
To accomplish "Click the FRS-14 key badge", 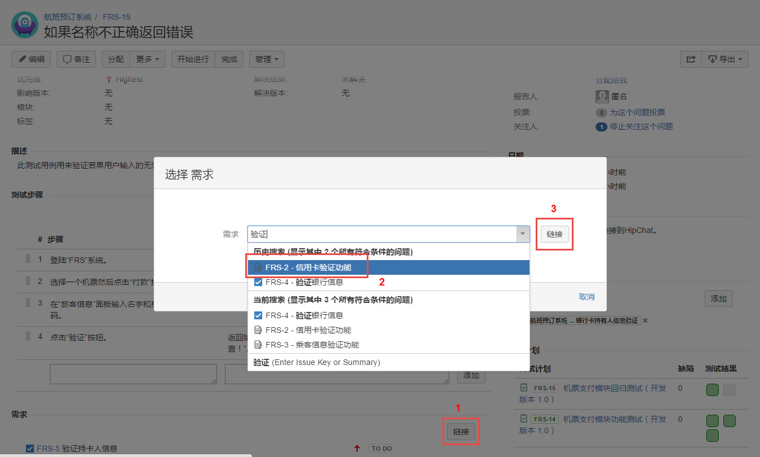I will pos(546,419).
